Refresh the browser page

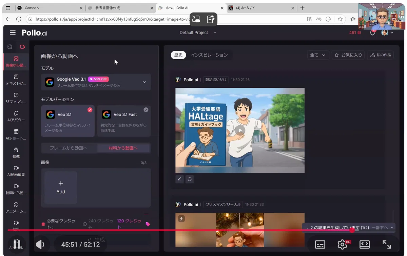click(19, 19)
